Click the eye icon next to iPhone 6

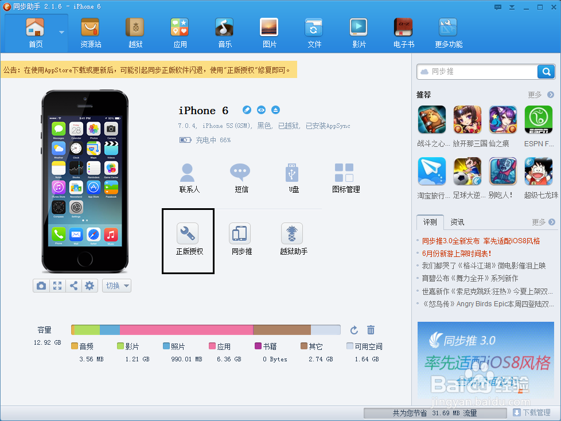(261, 110)
